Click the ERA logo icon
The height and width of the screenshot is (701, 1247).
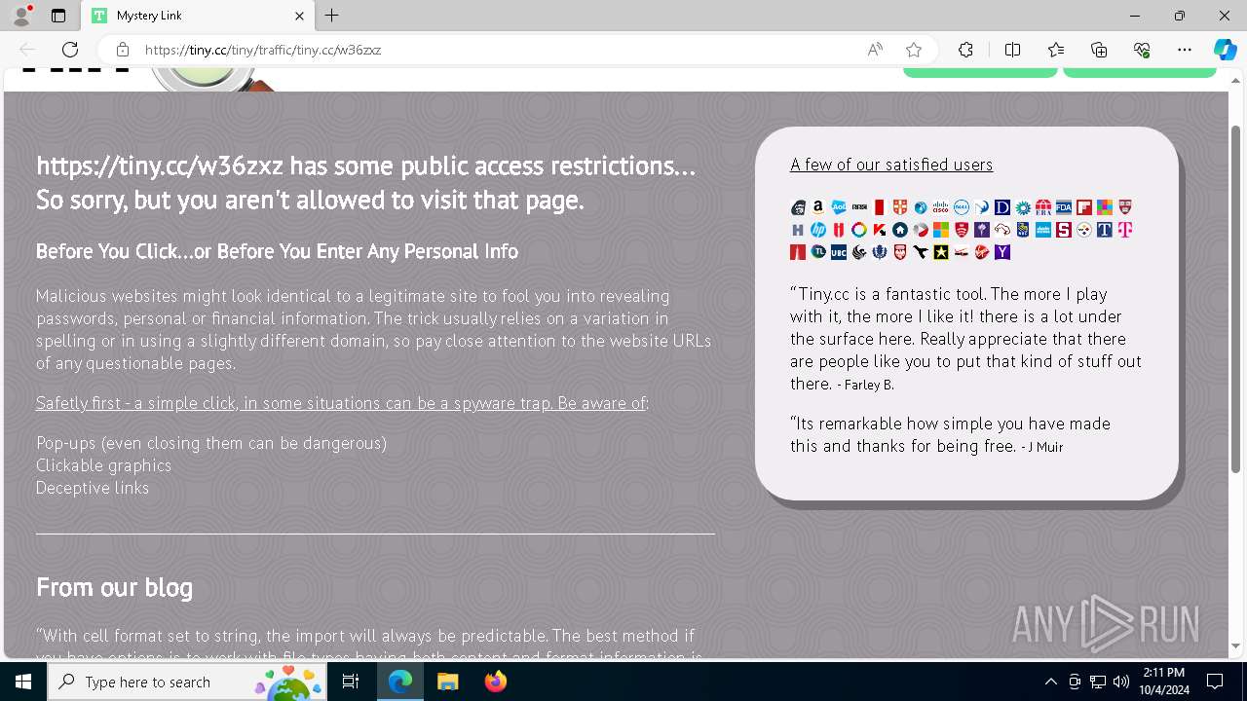pos(1043,207)
